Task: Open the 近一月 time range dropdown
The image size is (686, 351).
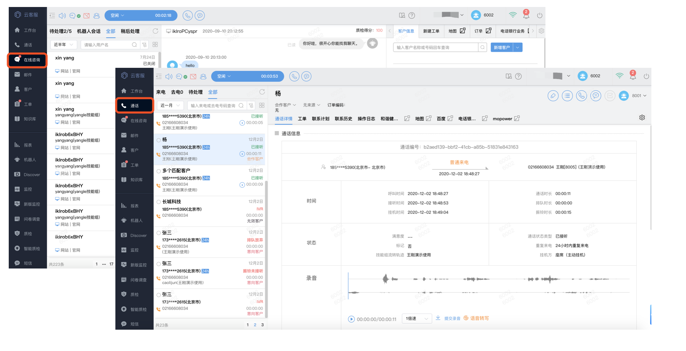Action: [x=170, y=106]
